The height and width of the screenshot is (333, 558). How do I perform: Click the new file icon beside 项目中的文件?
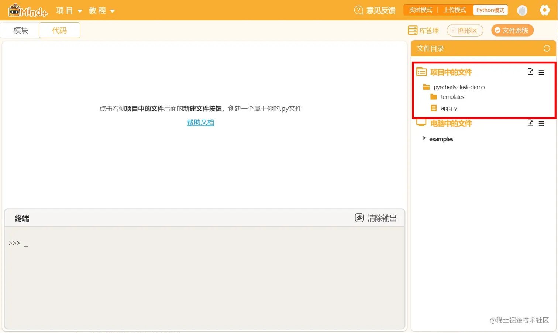(x=530, y=72)
